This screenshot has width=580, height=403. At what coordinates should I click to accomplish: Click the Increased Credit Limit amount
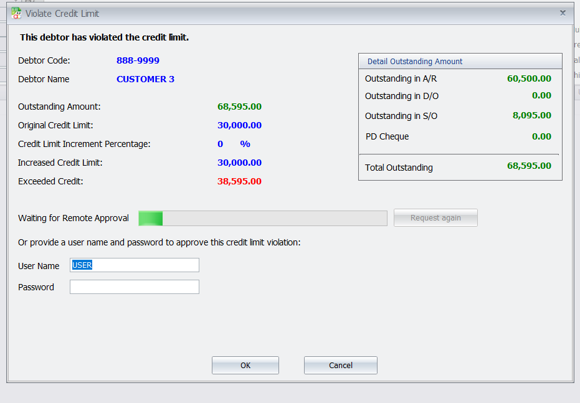coord(239,162)
